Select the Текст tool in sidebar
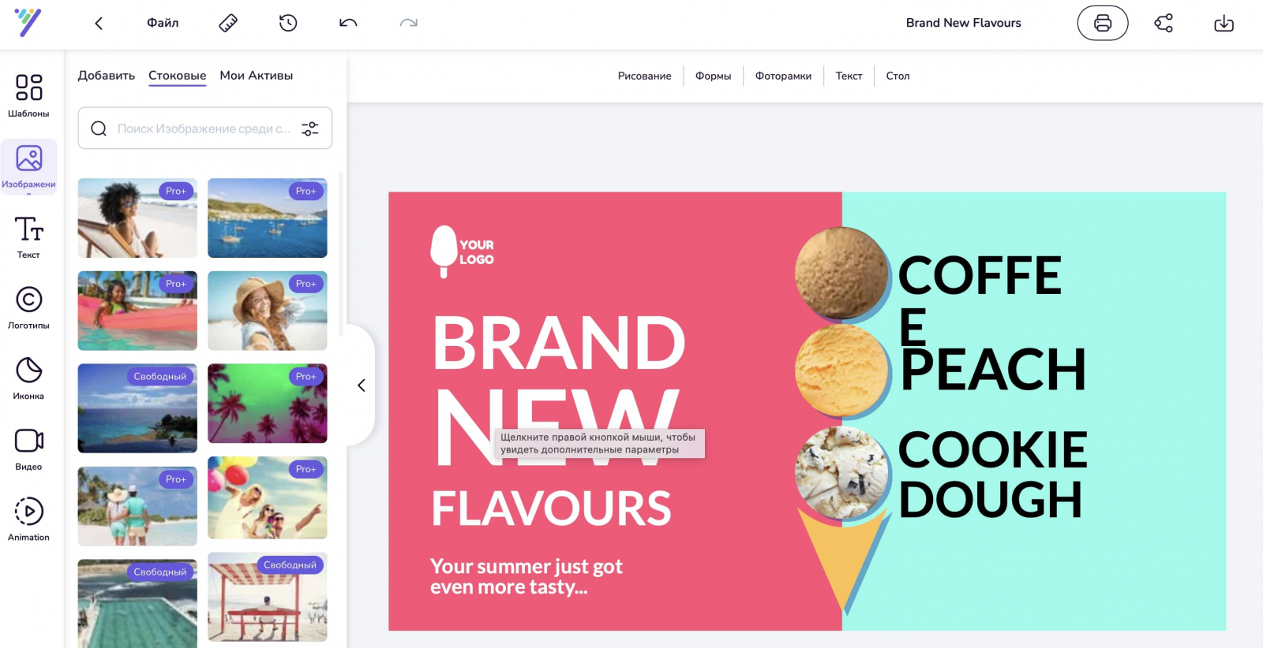The image size is (1263, 648). click(28, 236)
